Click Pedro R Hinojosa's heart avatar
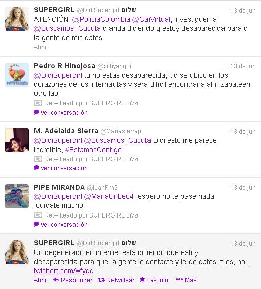Screen dimensions: 261x289 tap(17, 75)
